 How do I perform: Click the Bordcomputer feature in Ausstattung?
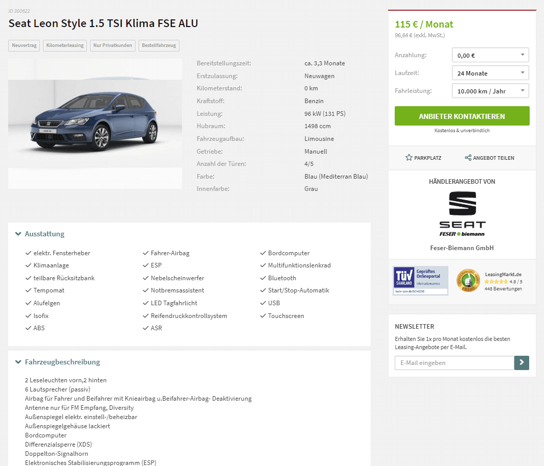point(289,253)
